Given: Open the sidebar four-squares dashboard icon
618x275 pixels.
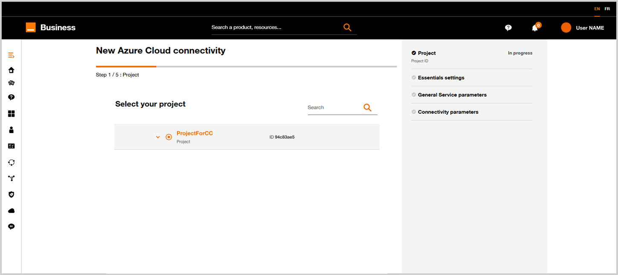Looking at the screenshot, I should pyautogui.click(x=12, y=114).
